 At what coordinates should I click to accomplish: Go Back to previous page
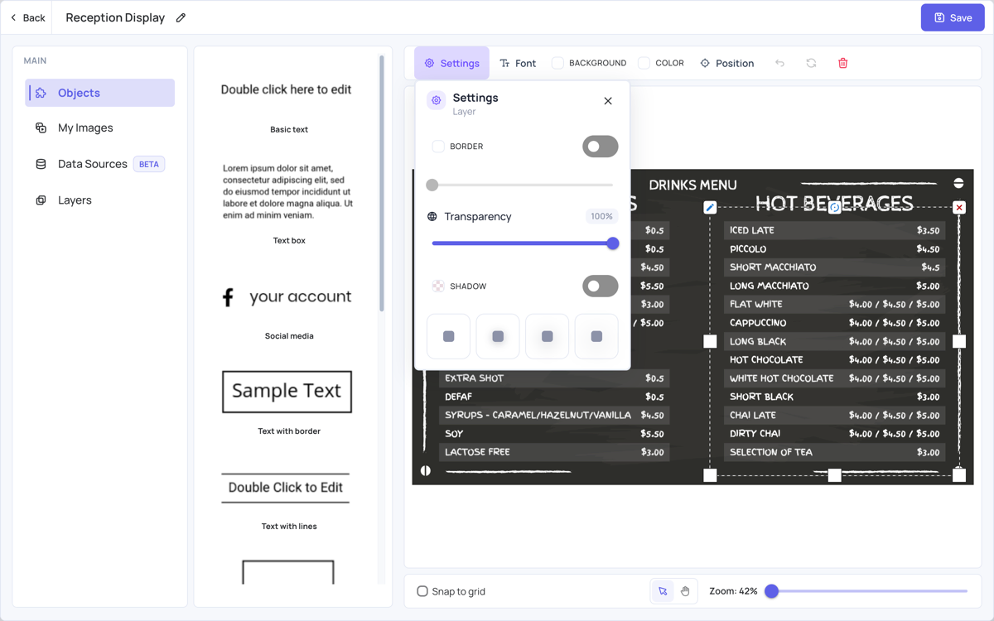[27, 17]
